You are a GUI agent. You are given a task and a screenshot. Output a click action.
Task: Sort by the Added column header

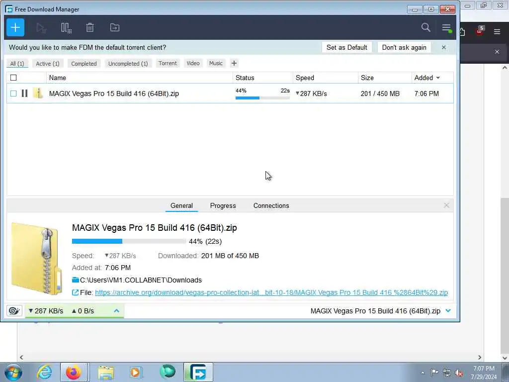427,78
